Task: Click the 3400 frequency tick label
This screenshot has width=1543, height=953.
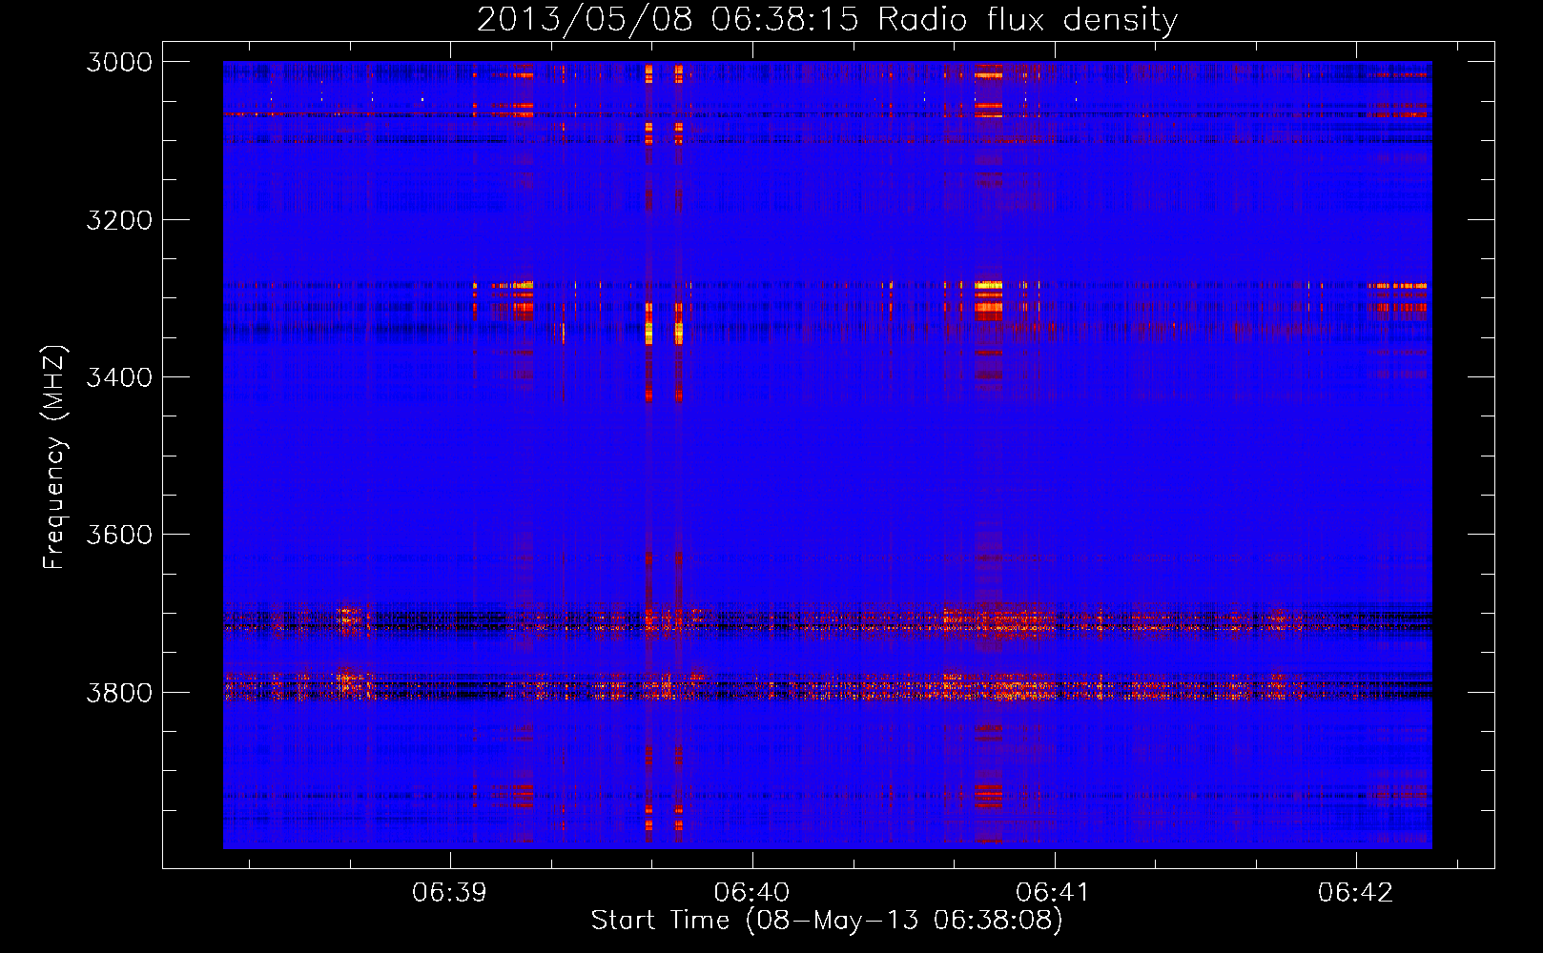Action: (119, 377)
